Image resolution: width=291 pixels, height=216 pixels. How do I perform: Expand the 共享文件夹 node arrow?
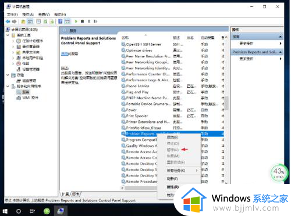(x=13, y=52)
